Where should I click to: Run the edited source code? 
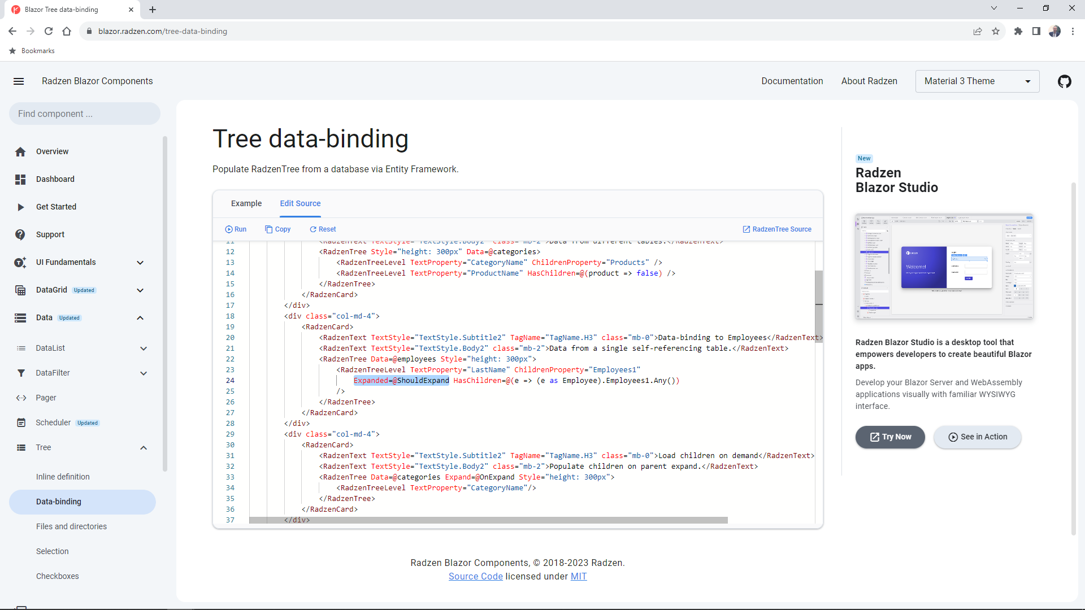click(x=236, y=229)
